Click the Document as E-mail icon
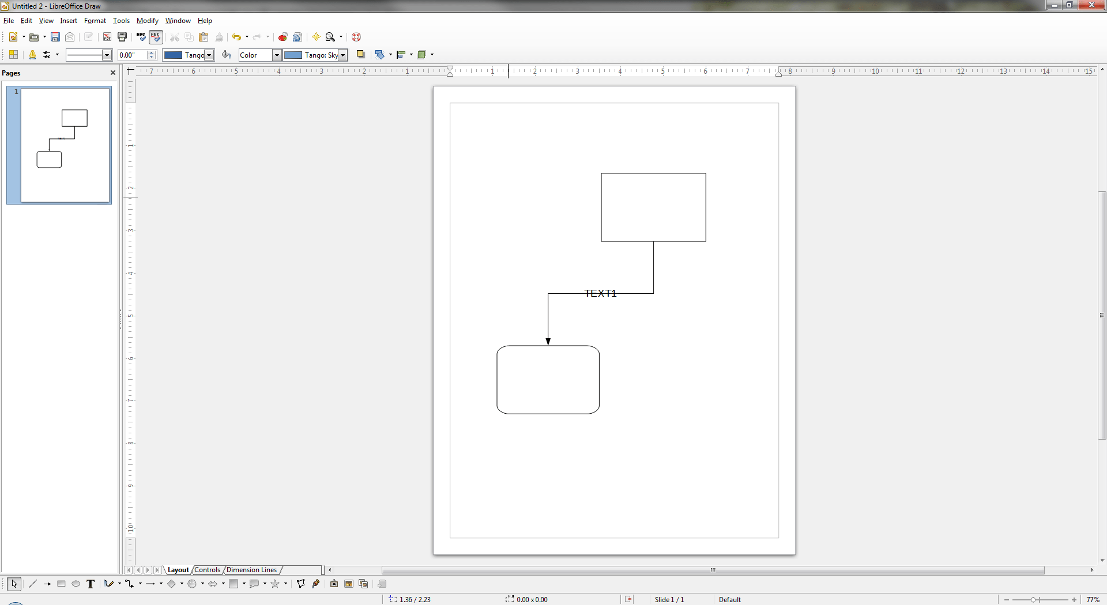The image size is (1107, 605). 70,37
